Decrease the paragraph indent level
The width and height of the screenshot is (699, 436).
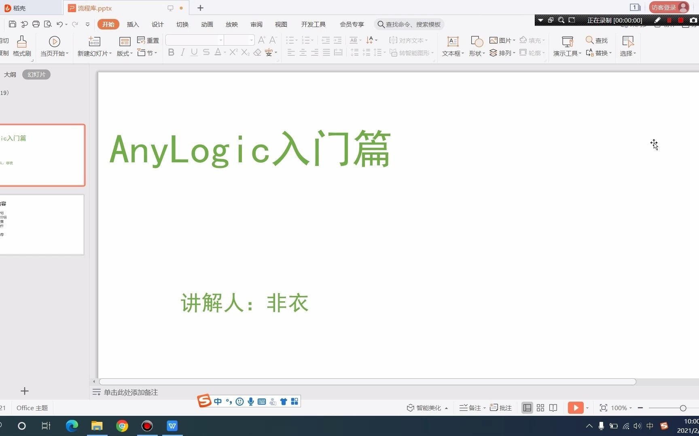pyautogui.click(x=326, y=40)
